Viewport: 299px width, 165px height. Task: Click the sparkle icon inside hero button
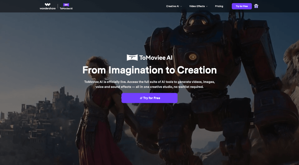(x=141, y=98)
